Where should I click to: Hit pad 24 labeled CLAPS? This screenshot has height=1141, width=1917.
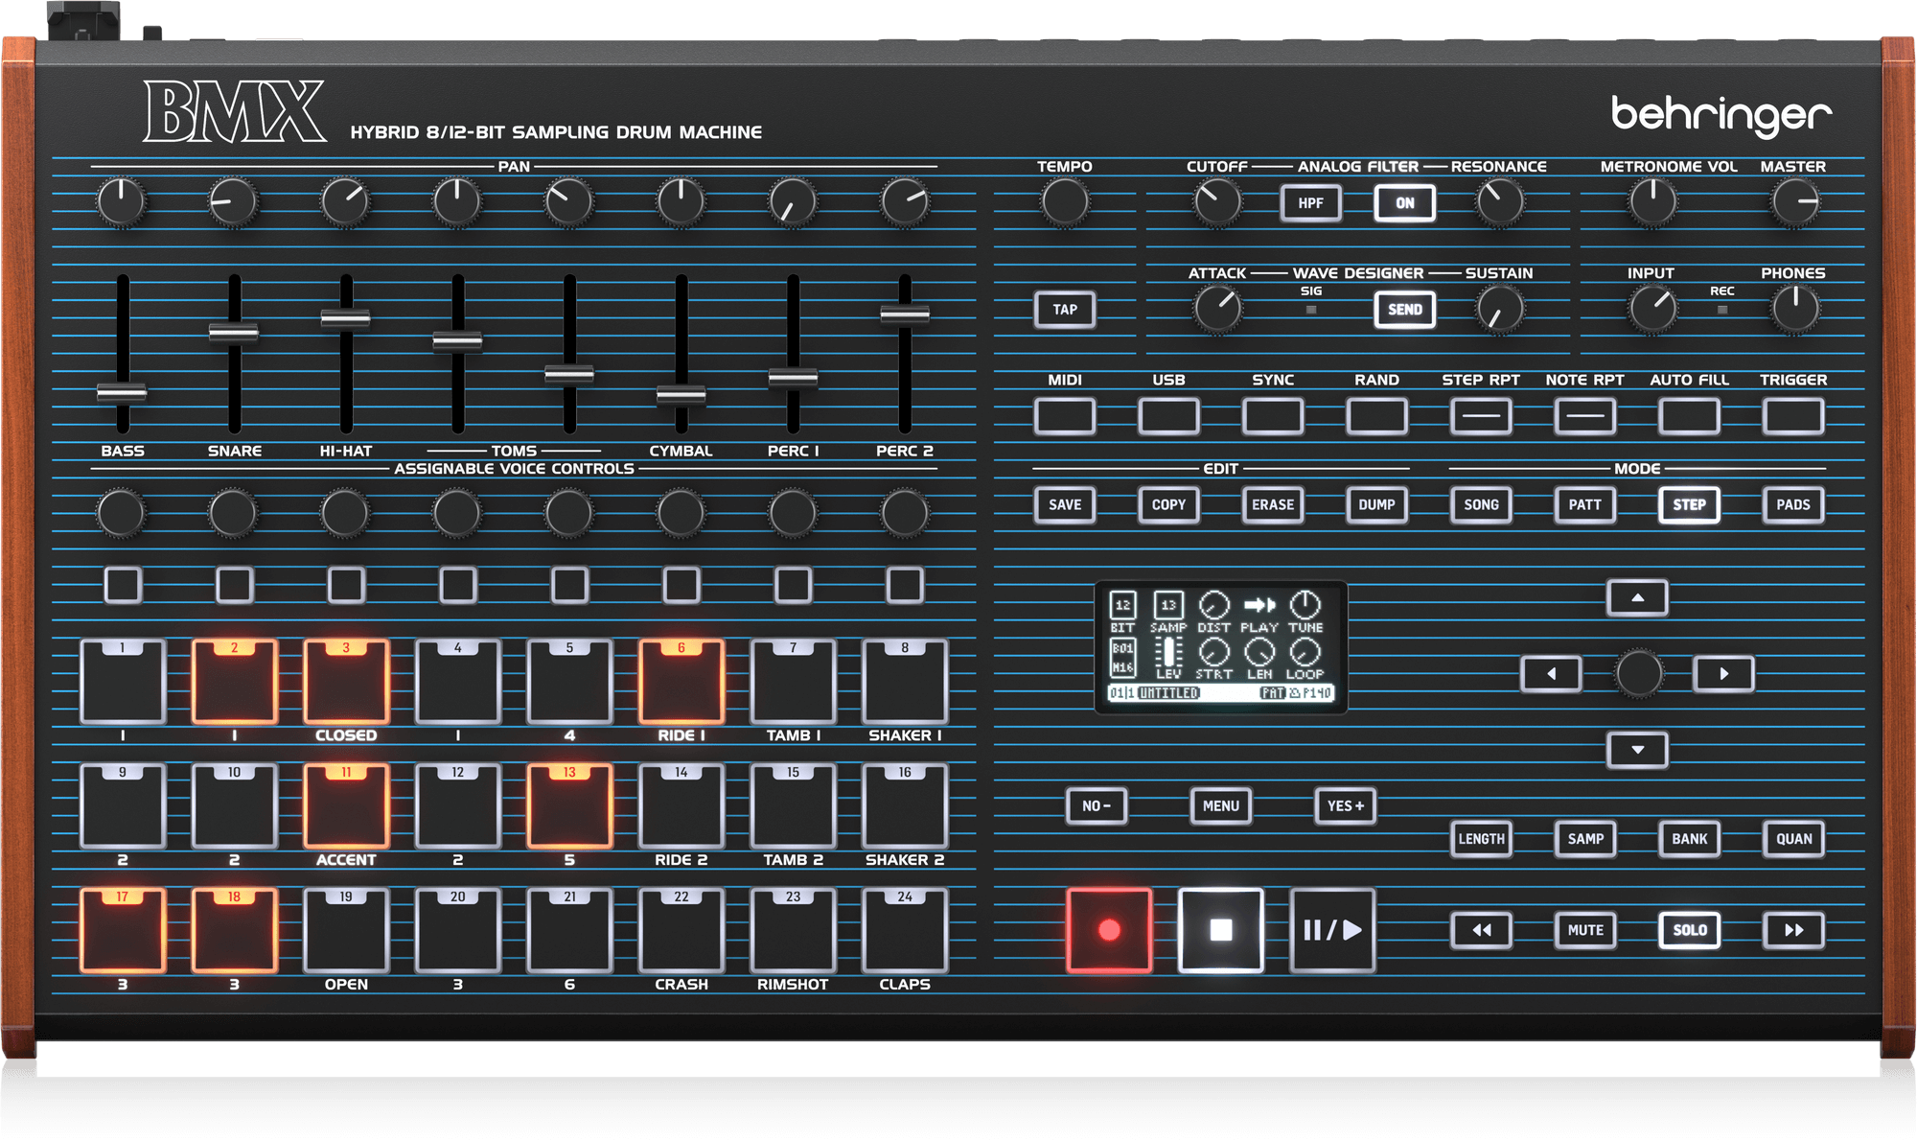coord(904,932)
